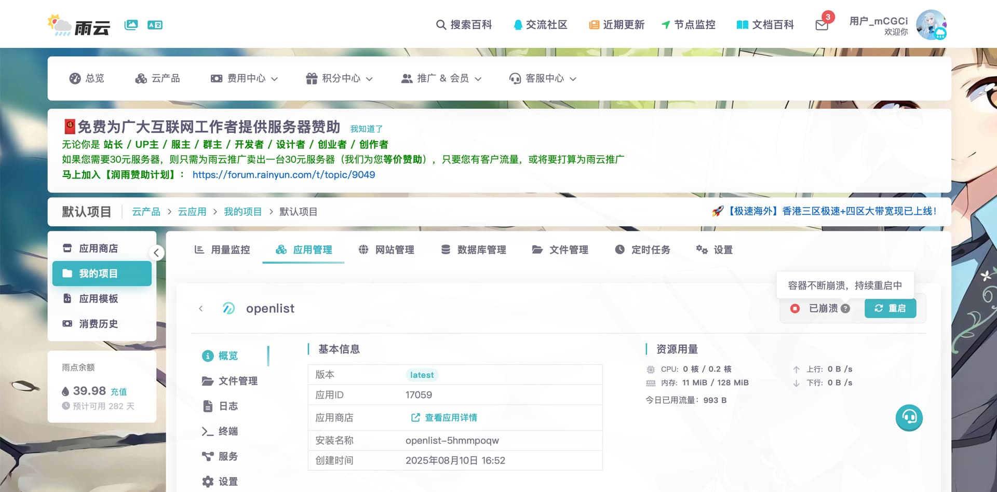The image size is (997, 492).
Task: Switch to the 应用管理 tab
Action: [304, 250]
